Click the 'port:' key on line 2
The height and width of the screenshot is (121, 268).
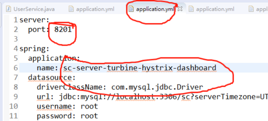pyautogui.click(x=39, y=30)
